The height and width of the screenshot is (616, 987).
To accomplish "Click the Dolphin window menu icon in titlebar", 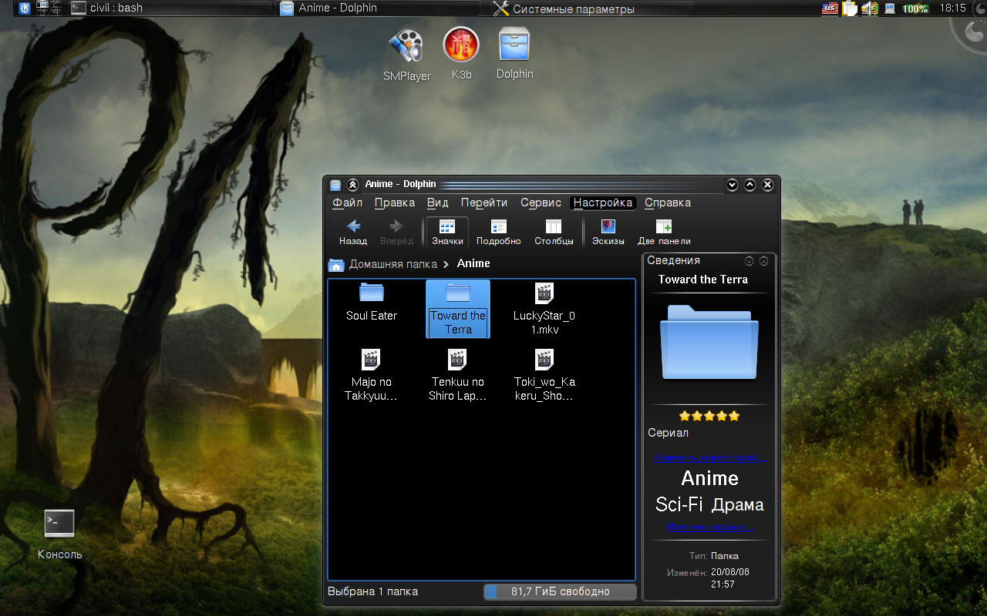I will 335,185.
